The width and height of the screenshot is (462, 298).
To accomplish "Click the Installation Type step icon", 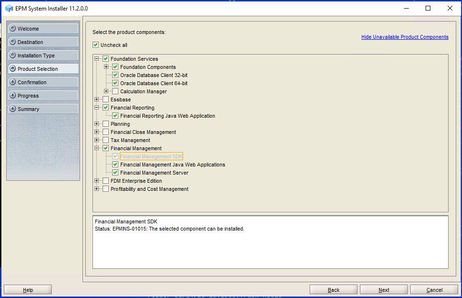I will tap(12, 55).
